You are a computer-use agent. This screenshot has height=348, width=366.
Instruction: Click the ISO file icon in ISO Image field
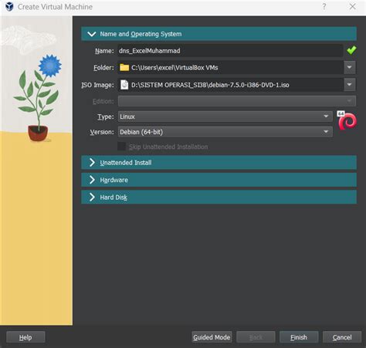[124, 85]
